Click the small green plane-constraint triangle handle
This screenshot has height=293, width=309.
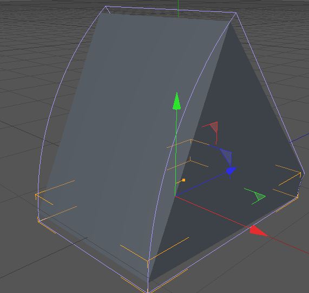point(260,197)
